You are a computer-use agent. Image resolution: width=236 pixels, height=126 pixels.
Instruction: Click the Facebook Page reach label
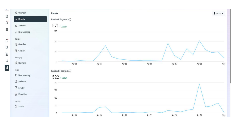(x=60, y=19)
